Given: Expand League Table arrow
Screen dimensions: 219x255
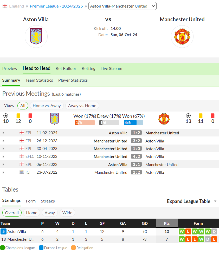Looking at the screenshot, I should (215, 201).
